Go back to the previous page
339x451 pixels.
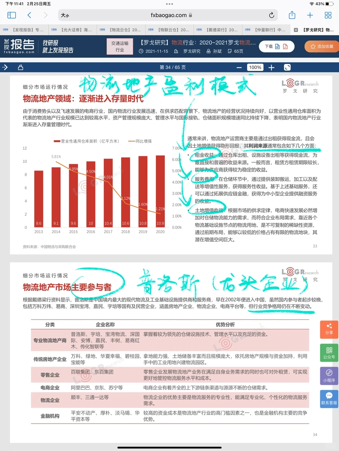point(29,15)
